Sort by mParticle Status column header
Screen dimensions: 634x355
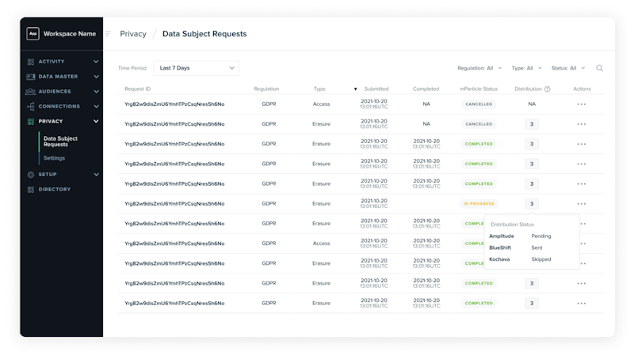(x=479, y=89)
